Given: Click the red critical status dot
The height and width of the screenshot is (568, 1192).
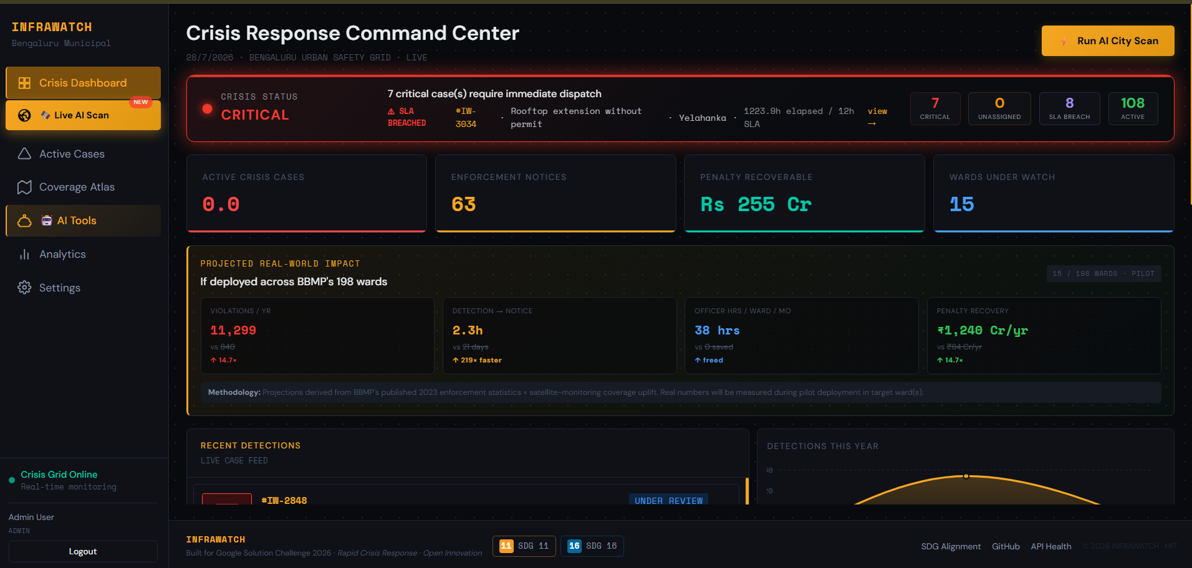Looking at the screenshot, I should [x=208, y=108].
